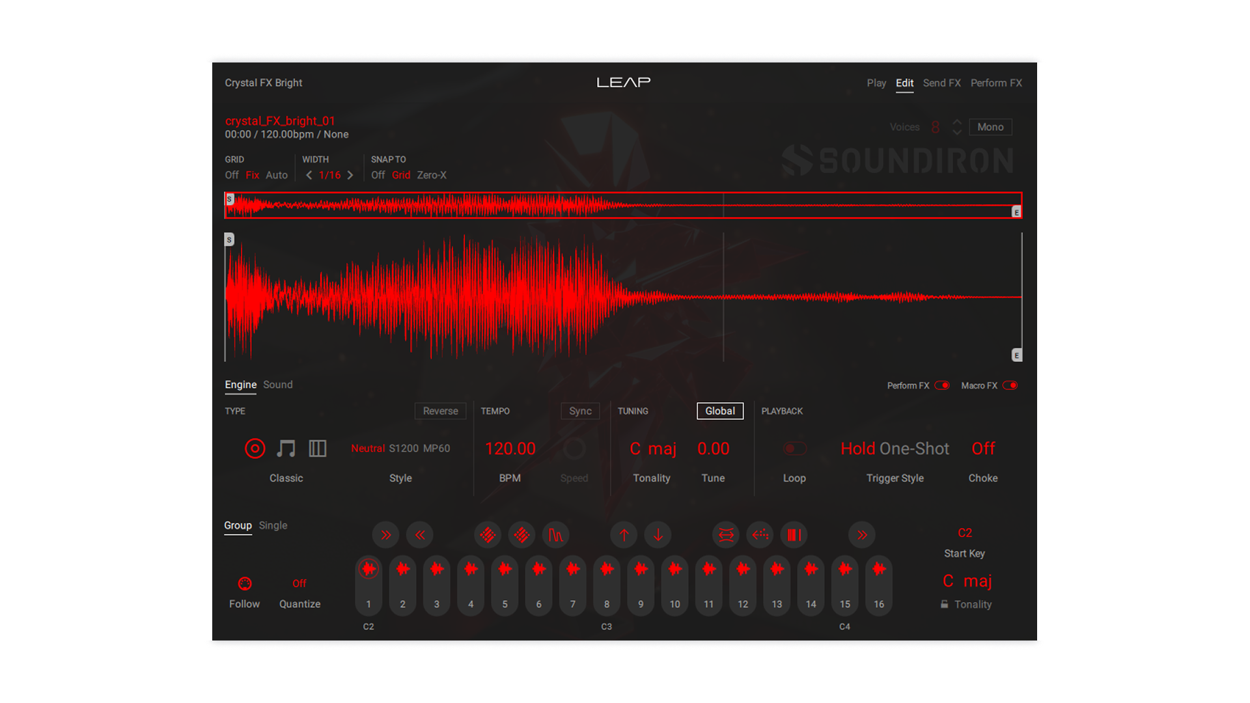Set Grid mode to Off
Viewport: 1250px width, 703px height.
[232, 175]
